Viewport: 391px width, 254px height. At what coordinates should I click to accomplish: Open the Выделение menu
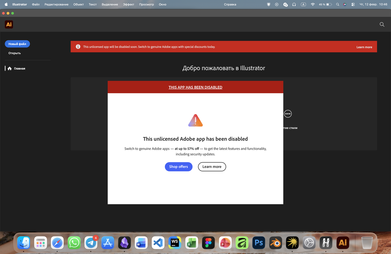point(110,5)
